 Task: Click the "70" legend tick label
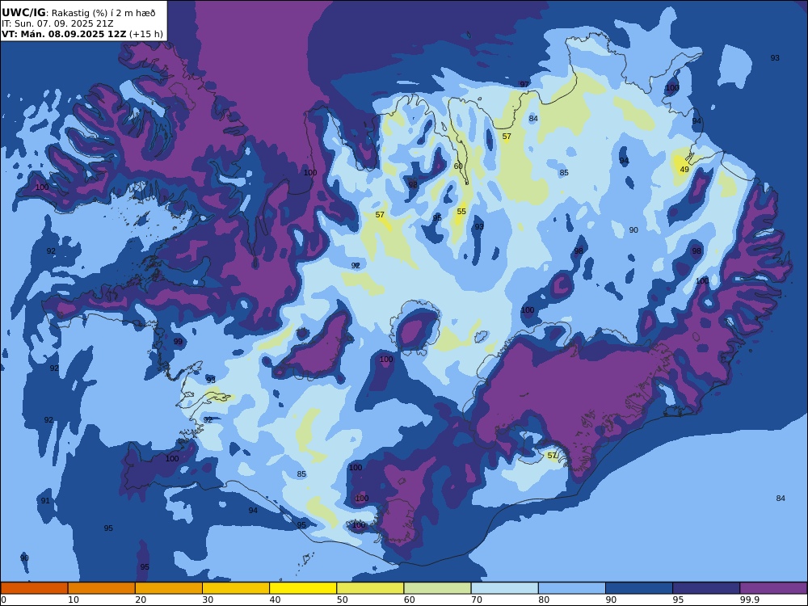tap(477, 600)
